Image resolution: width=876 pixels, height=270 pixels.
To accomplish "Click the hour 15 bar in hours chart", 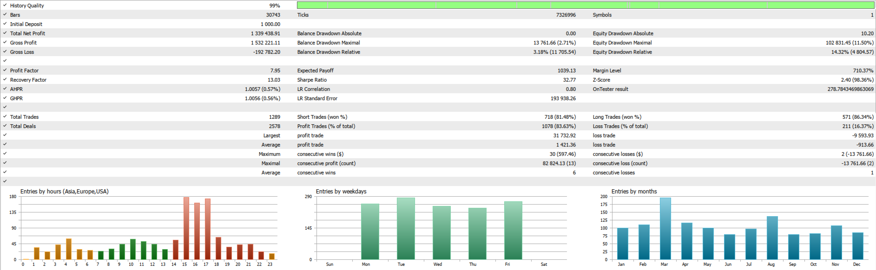I will (186, 228).
